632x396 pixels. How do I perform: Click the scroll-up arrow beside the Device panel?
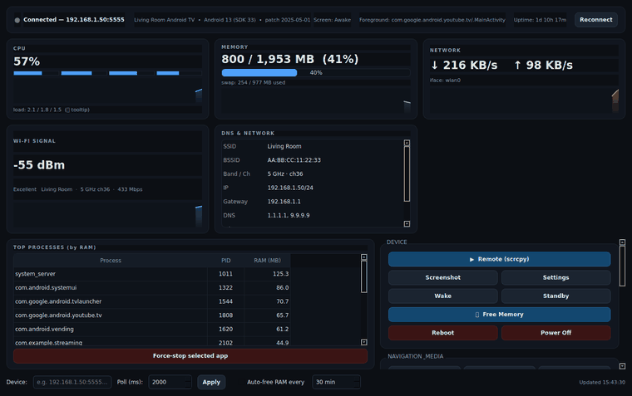[x=622, y=242]
